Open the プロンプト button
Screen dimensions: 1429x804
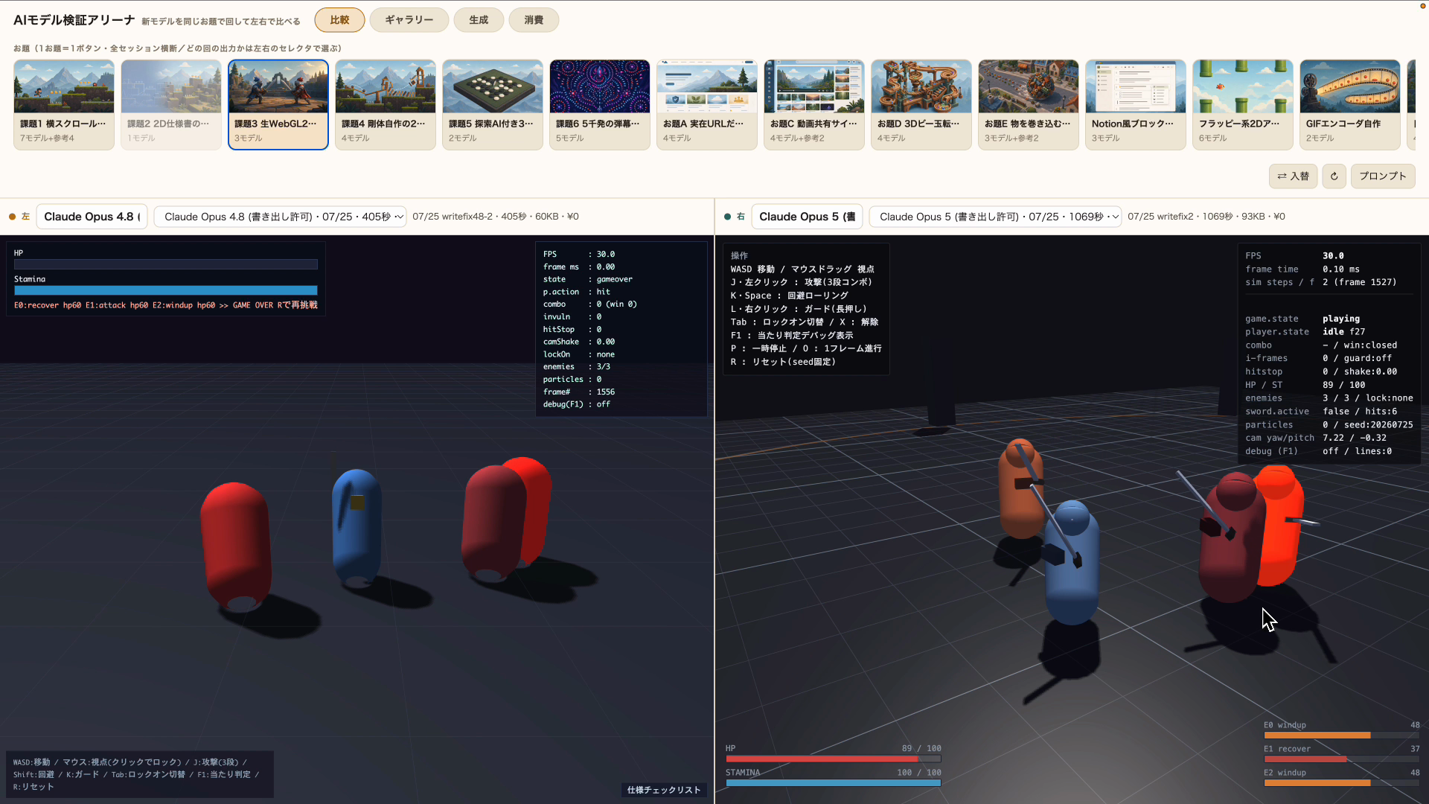[1382, 176]
